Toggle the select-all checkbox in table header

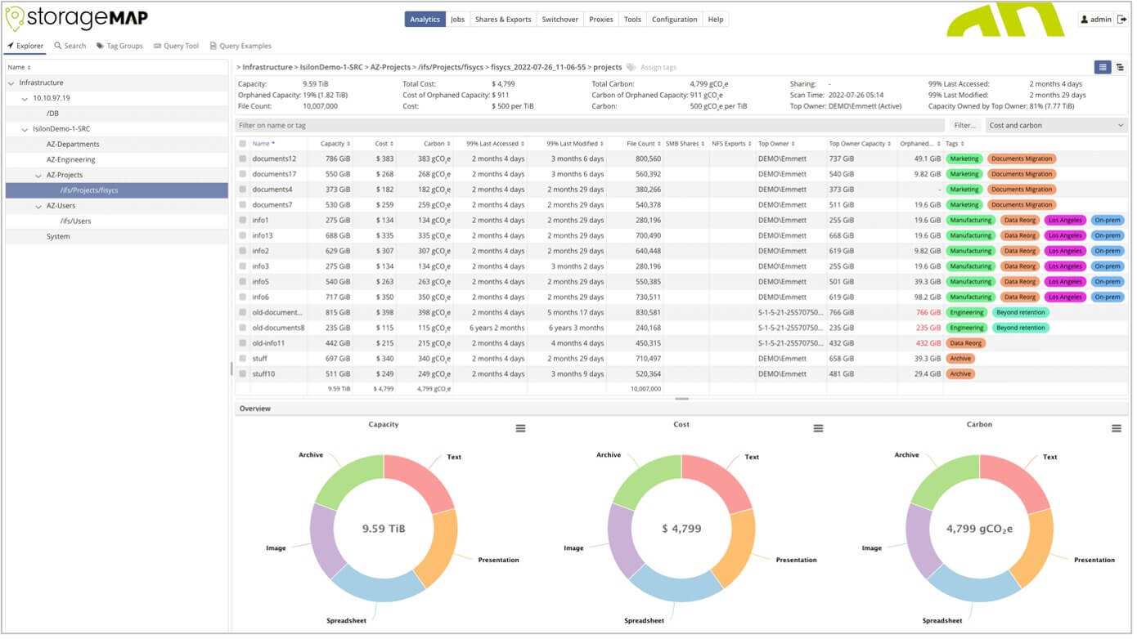(242, 144)
